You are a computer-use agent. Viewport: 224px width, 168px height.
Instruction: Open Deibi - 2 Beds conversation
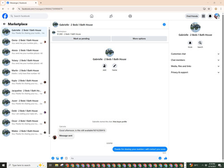[24, 112]
